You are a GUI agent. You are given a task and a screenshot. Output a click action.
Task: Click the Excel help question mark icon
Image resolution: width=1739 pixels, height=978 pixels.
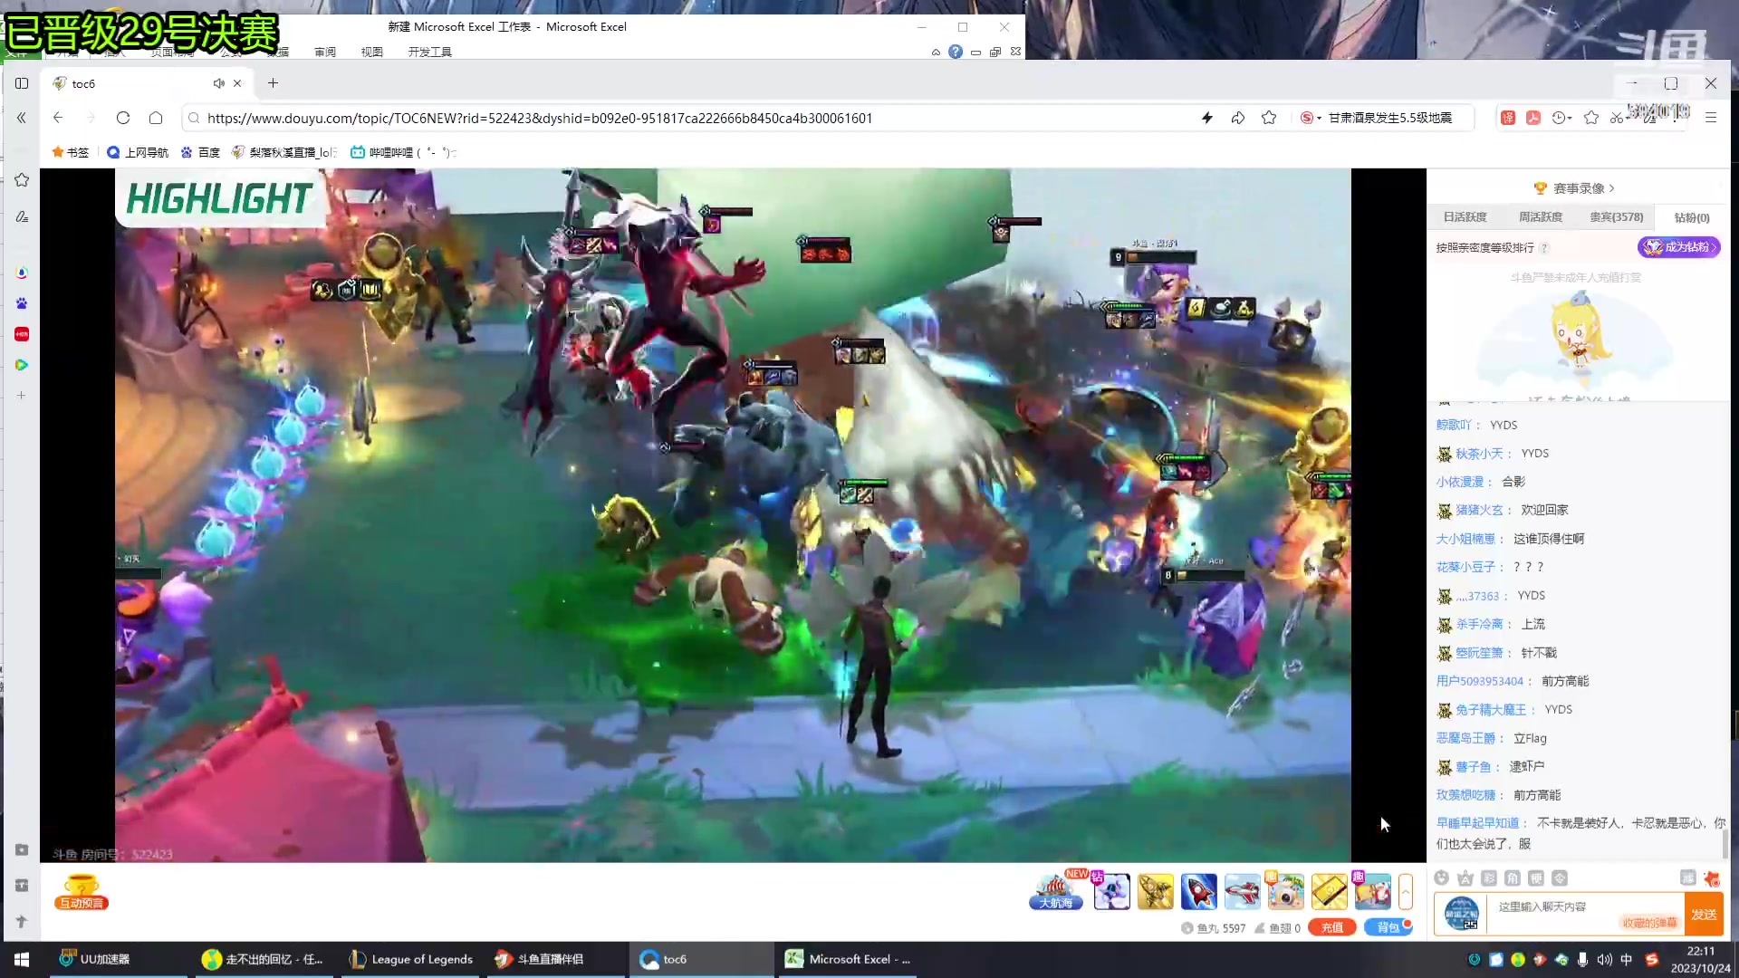[956, 52]
